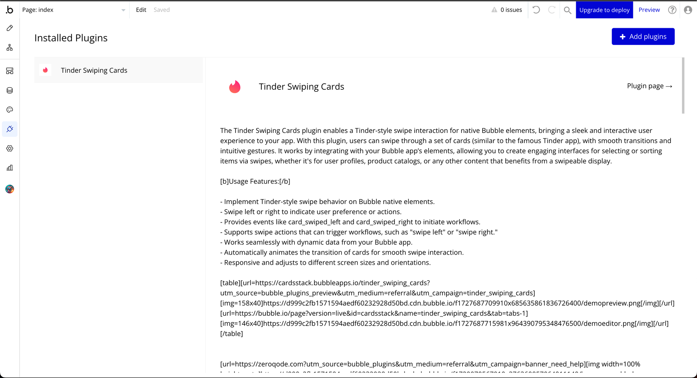Click the Saved status label
Screen dimensions: 697x378
click(x=162, y=10)
